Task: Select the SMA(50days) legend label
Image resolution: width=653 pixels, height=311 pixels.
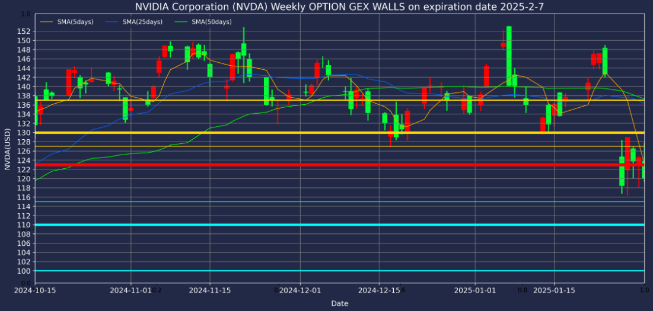Action: 212,21
